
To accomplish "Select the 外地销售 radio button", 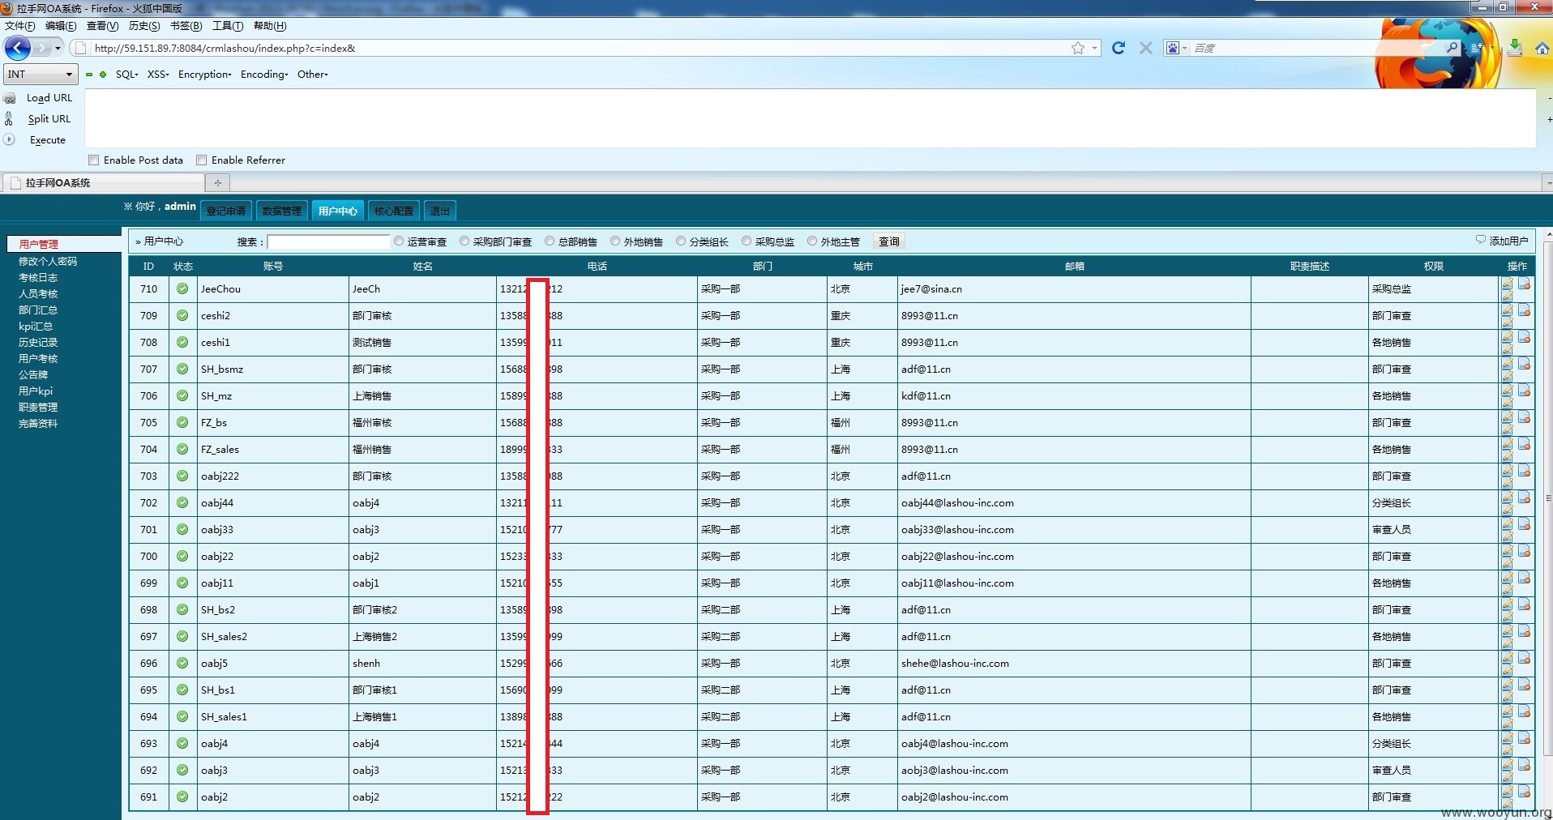I will (615, 241).
